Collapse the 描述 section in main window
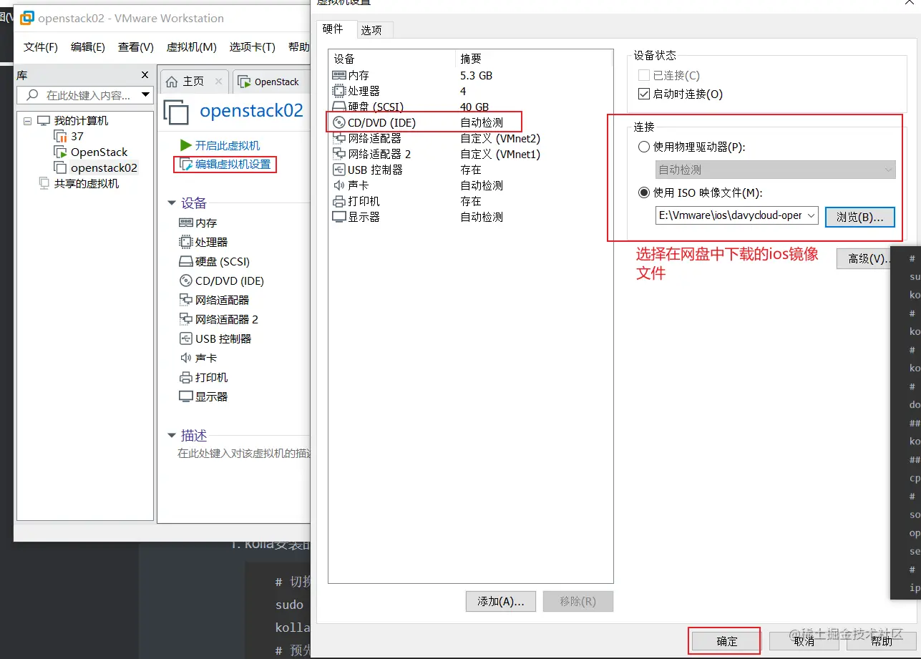Image resolution: width=921 pixels, height=659 pixels. (x=172, y=435)
